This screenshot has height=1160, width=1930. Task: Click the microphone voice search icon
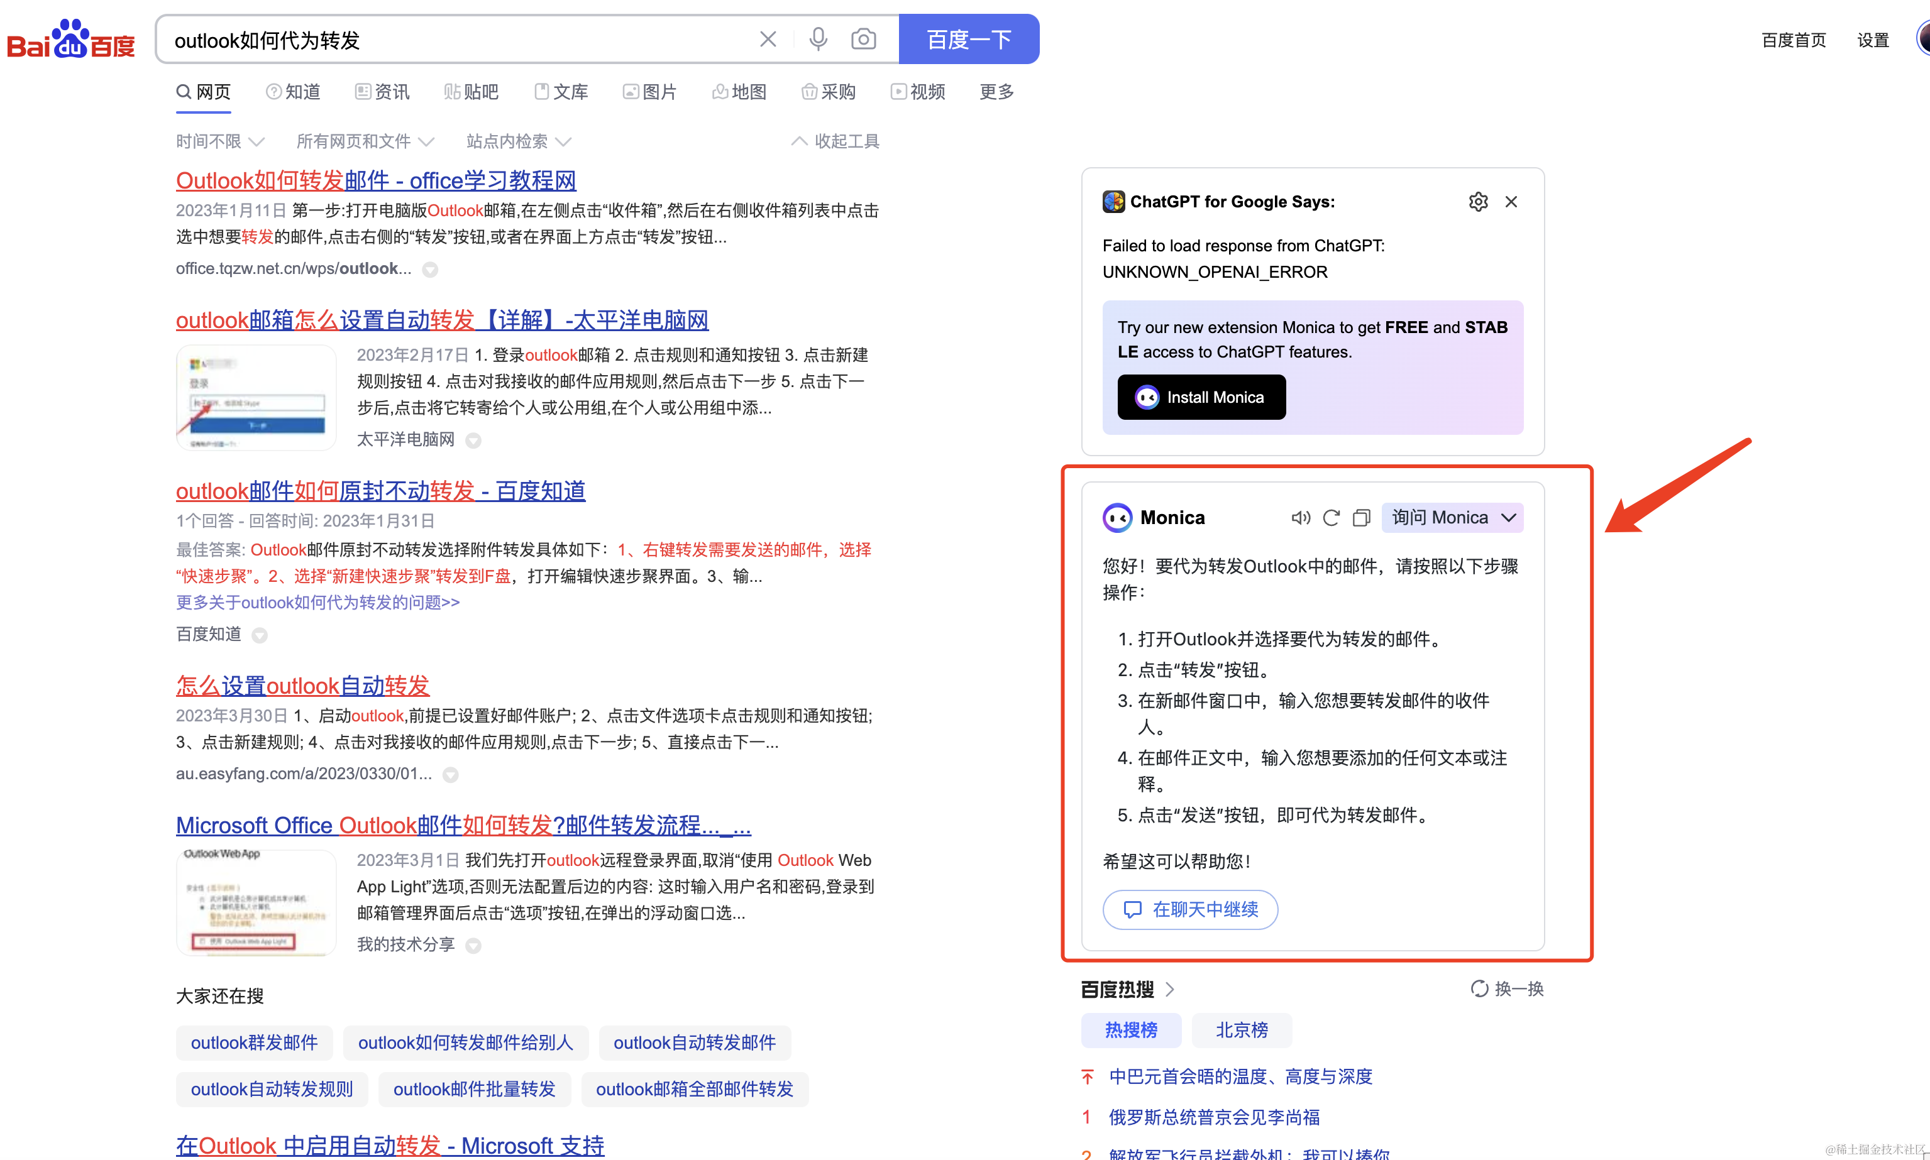817,39
